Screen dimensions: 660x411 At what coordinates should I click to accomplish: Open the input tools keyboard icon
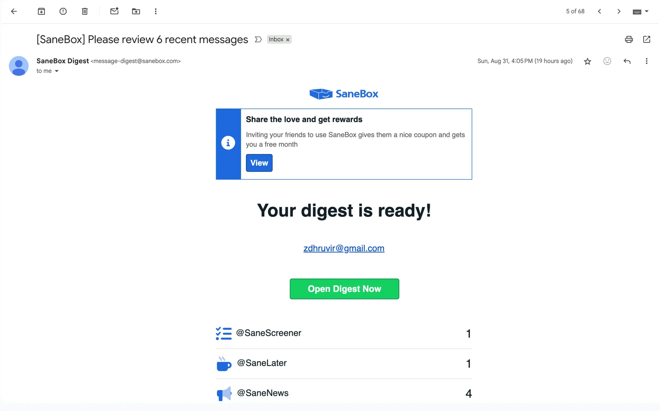pos(637,12)
